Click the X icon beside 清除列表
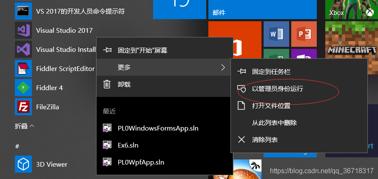Viewport: 378px width, 179px height. (242, 139)
